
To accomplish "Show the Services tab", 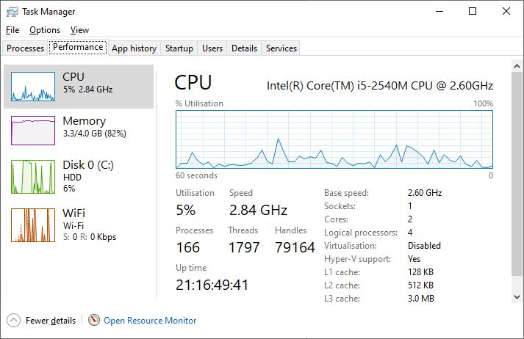I will [x=281, y=48].
